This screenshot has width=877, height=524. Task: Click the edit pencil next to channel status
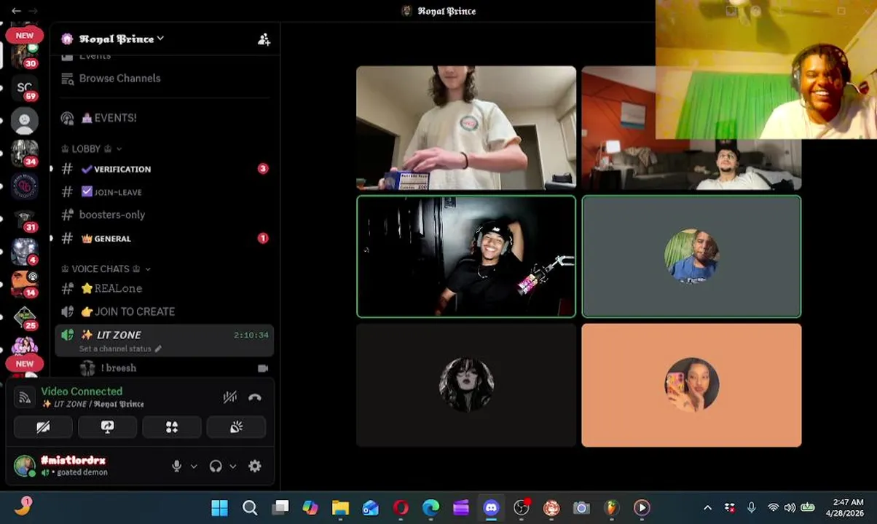pos(158,349)
